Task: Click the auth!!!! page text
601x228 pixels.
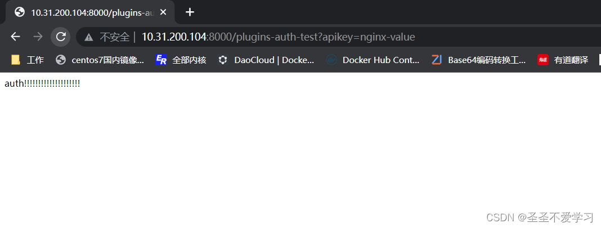Action: (42, 83)
